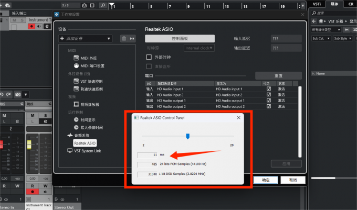Open the 添加设备 dropdown
The image size is (357, 210).
point(86,39)
